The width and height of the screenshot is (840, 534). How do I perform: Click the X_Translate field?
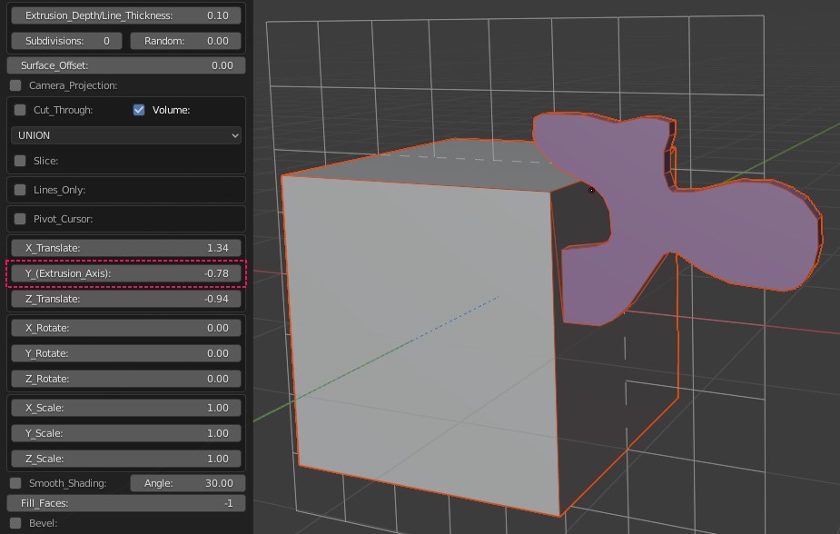pos(126,248)
